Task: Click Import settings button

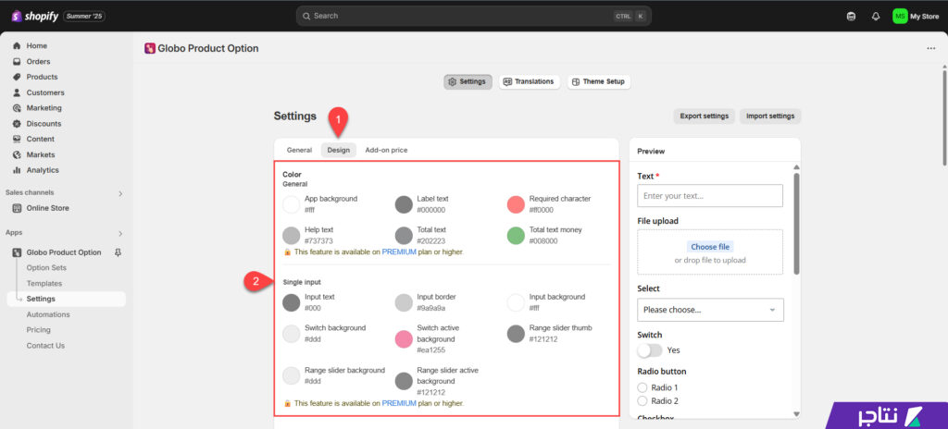Action: (x=770, y=116)
